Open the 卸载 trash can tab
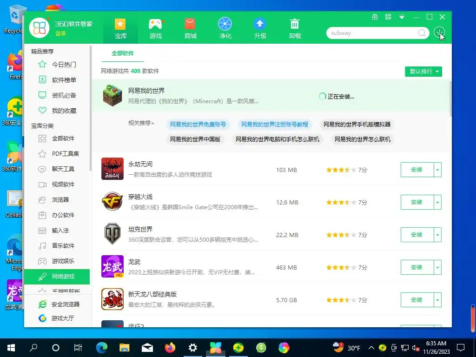The image size is (476, 357). point(295,28)
